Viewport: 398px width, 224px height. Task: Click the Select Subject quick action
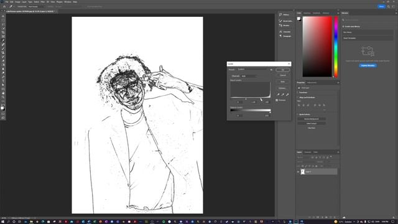pyautogui.click(x=312, y=123)
